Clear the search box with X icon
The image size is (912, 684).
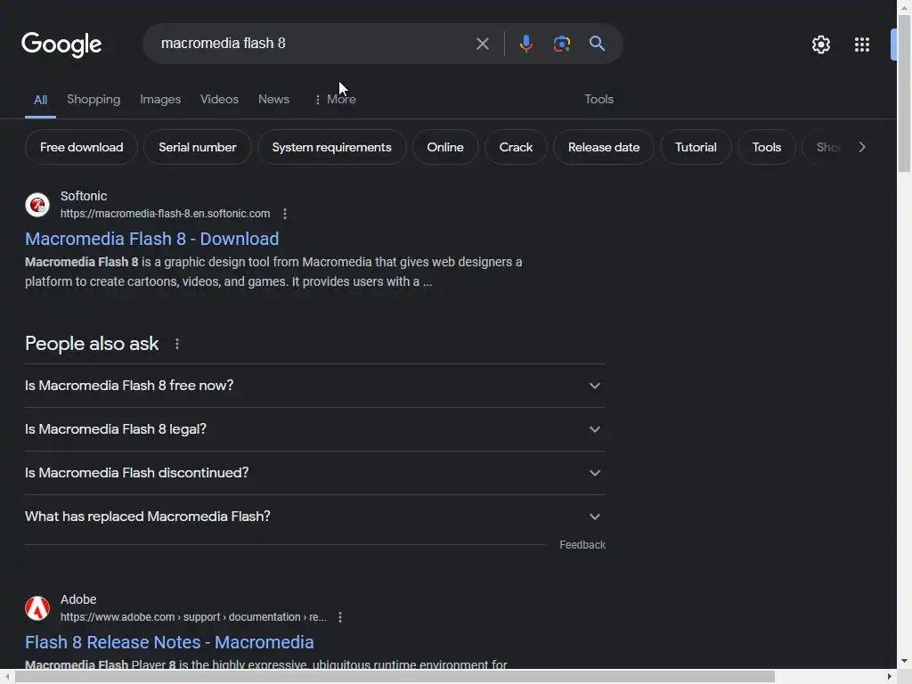coord(482,44)
